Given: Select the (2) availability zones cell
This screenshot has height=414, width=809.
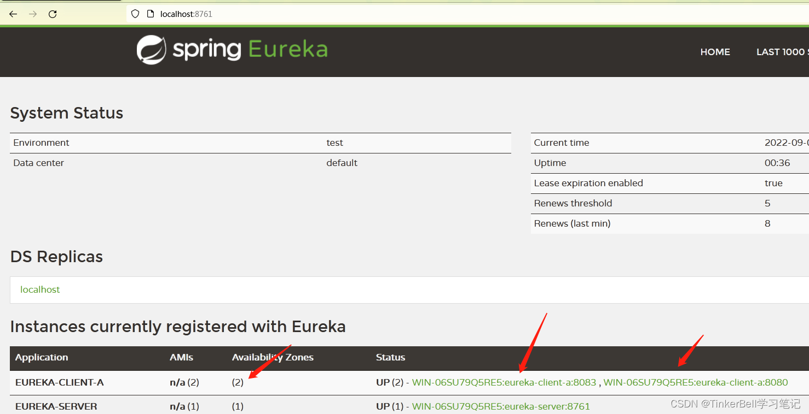Looking at the screenshot, I should (x=238, y=382).
